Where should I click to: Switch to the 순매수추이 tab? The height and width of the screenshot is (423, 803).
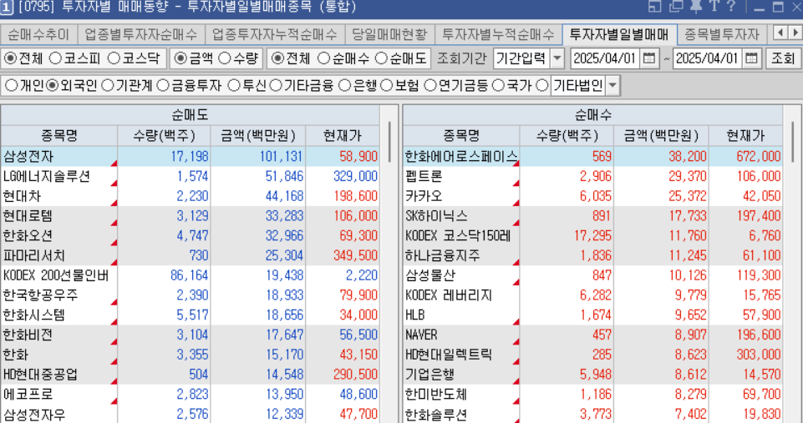(x=39, y=34)
